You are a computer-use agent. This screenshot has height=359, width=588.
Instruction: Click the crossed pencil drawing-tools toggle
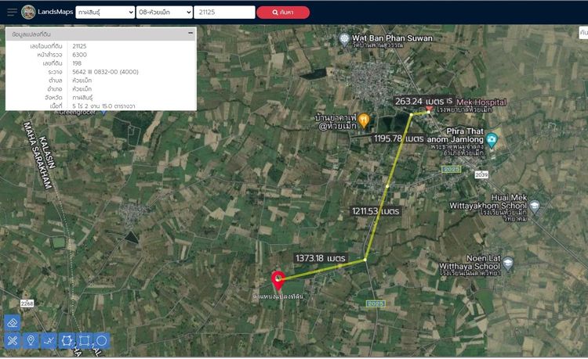click(x=13, y=341)
